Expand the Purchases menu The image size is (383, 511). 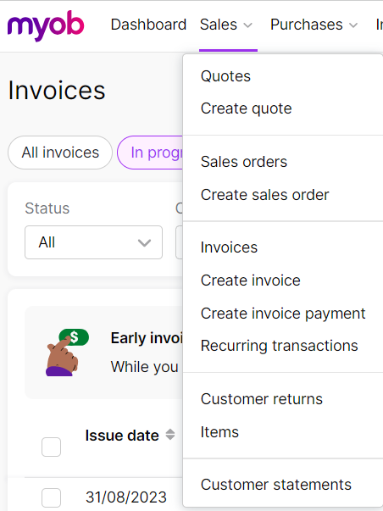point(314,25)
